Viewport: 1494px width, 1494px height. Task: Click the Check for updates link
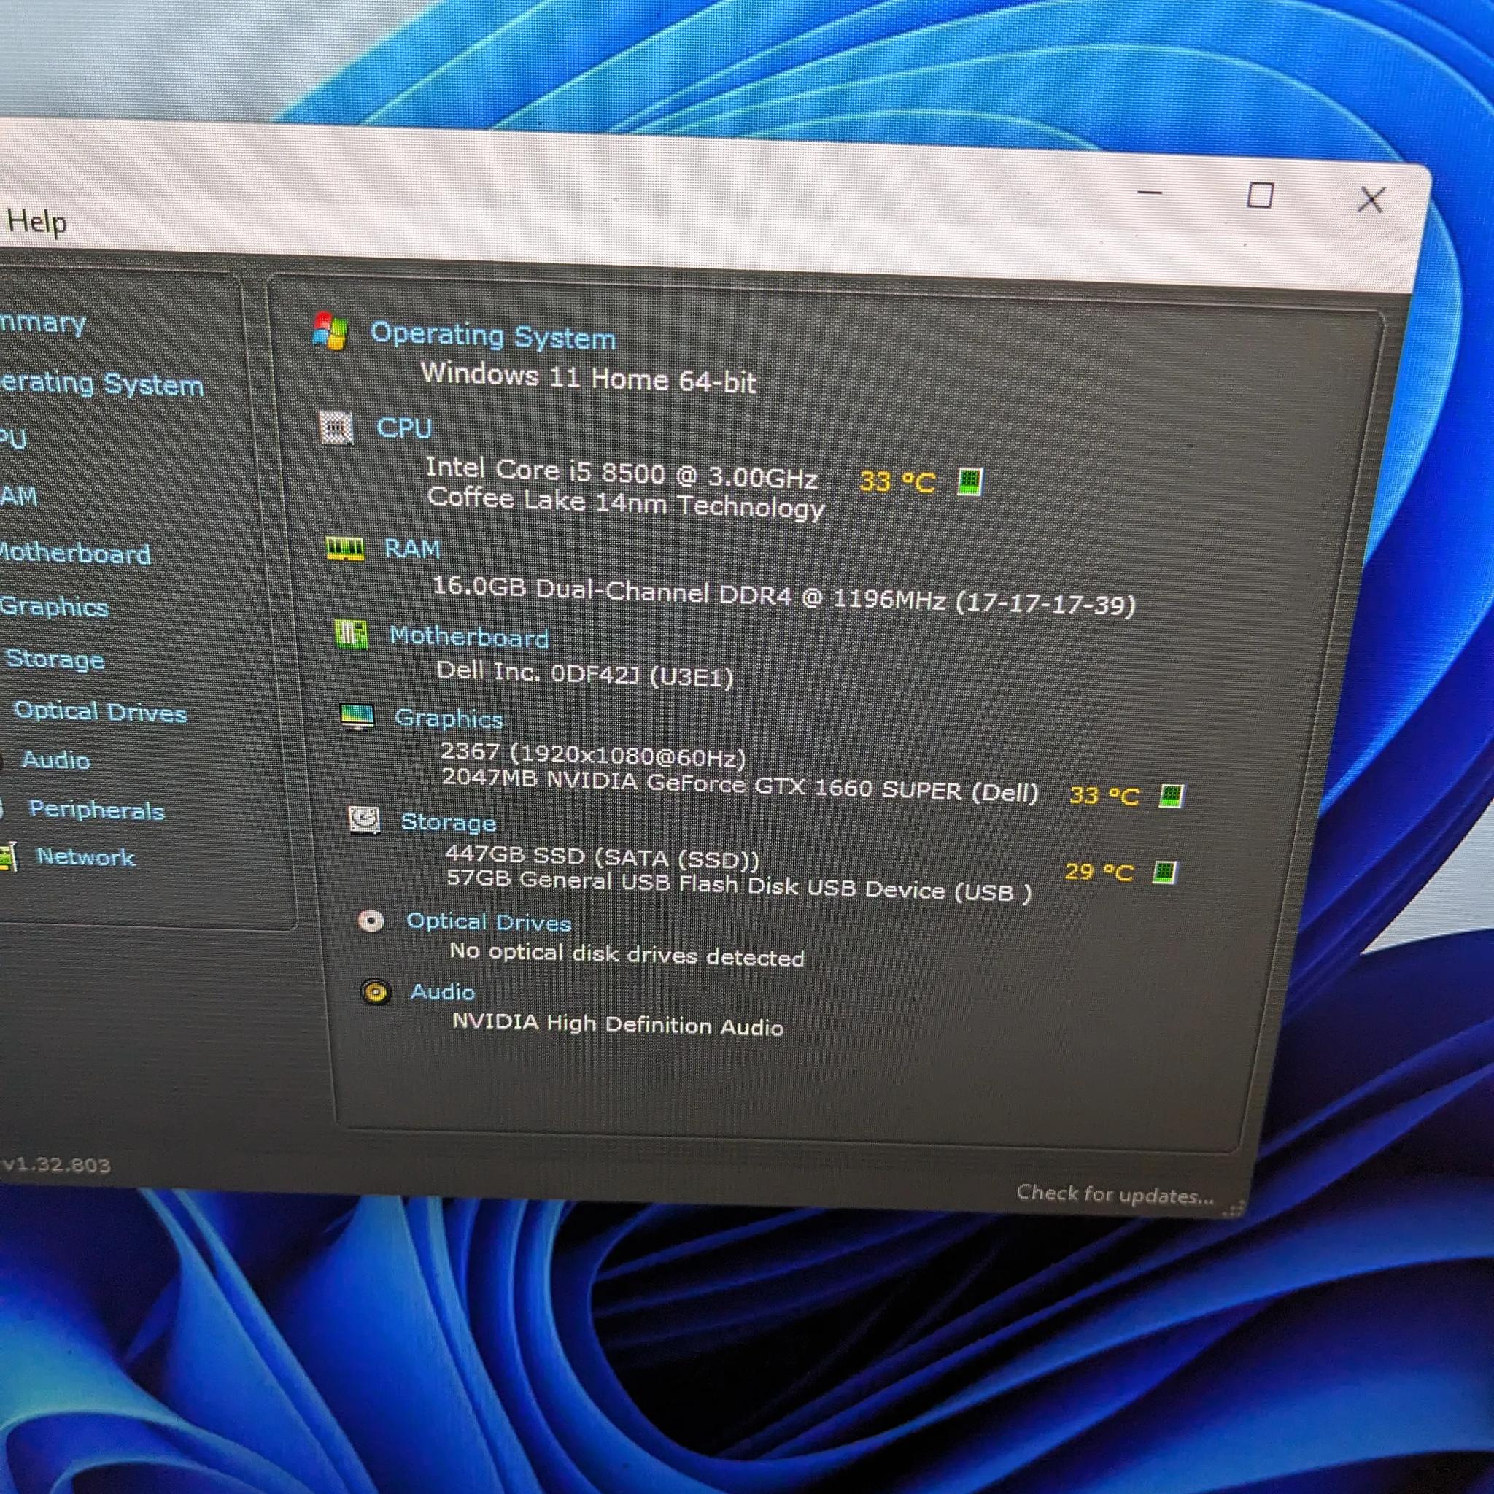click(x=1115, y=1195)
